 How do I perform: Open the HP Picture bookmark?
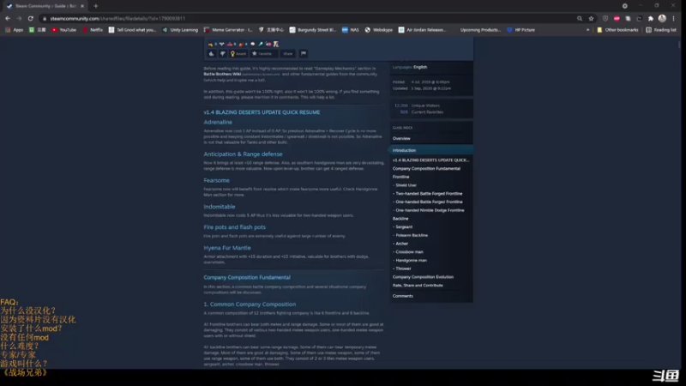(x=521, y=30)
